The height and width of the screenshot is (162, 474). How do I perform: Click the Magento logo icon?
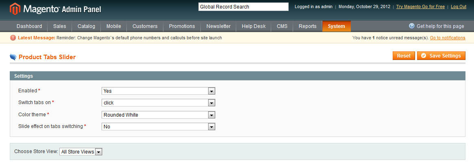[15, 9]
